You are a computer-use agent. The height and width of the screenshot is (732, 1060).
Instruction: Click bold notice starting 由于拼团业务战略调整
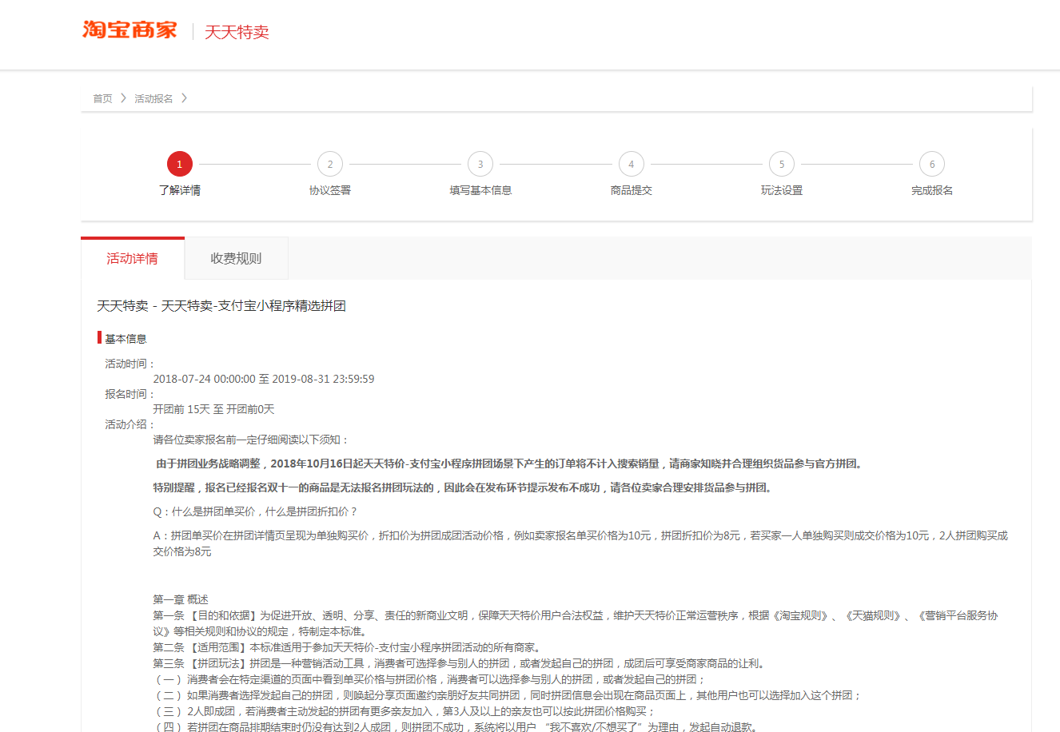[511, 463]
